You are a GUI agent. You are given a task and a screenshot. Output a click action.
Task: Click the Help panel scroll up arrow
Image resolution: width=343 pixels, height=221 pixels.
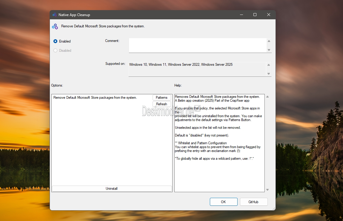(267, 97)
